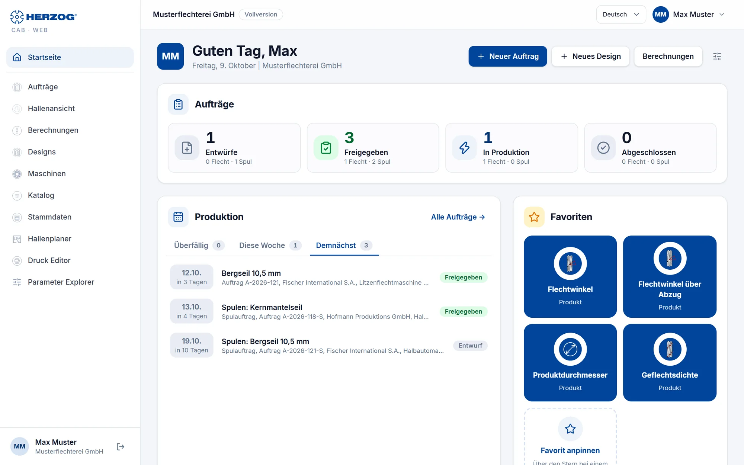Click the MM avatar next to greeting
Screen dimensions: 744x465
point(170,56)
